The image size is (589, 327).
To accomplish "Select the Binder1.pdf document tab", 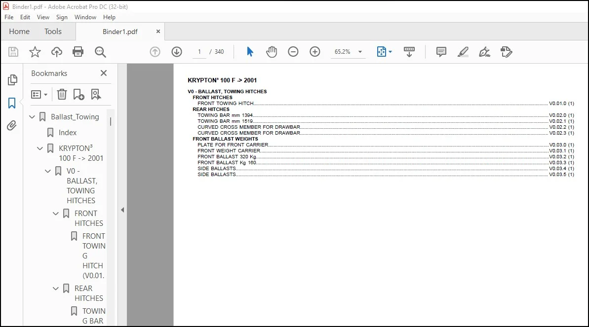I will 120,32.
